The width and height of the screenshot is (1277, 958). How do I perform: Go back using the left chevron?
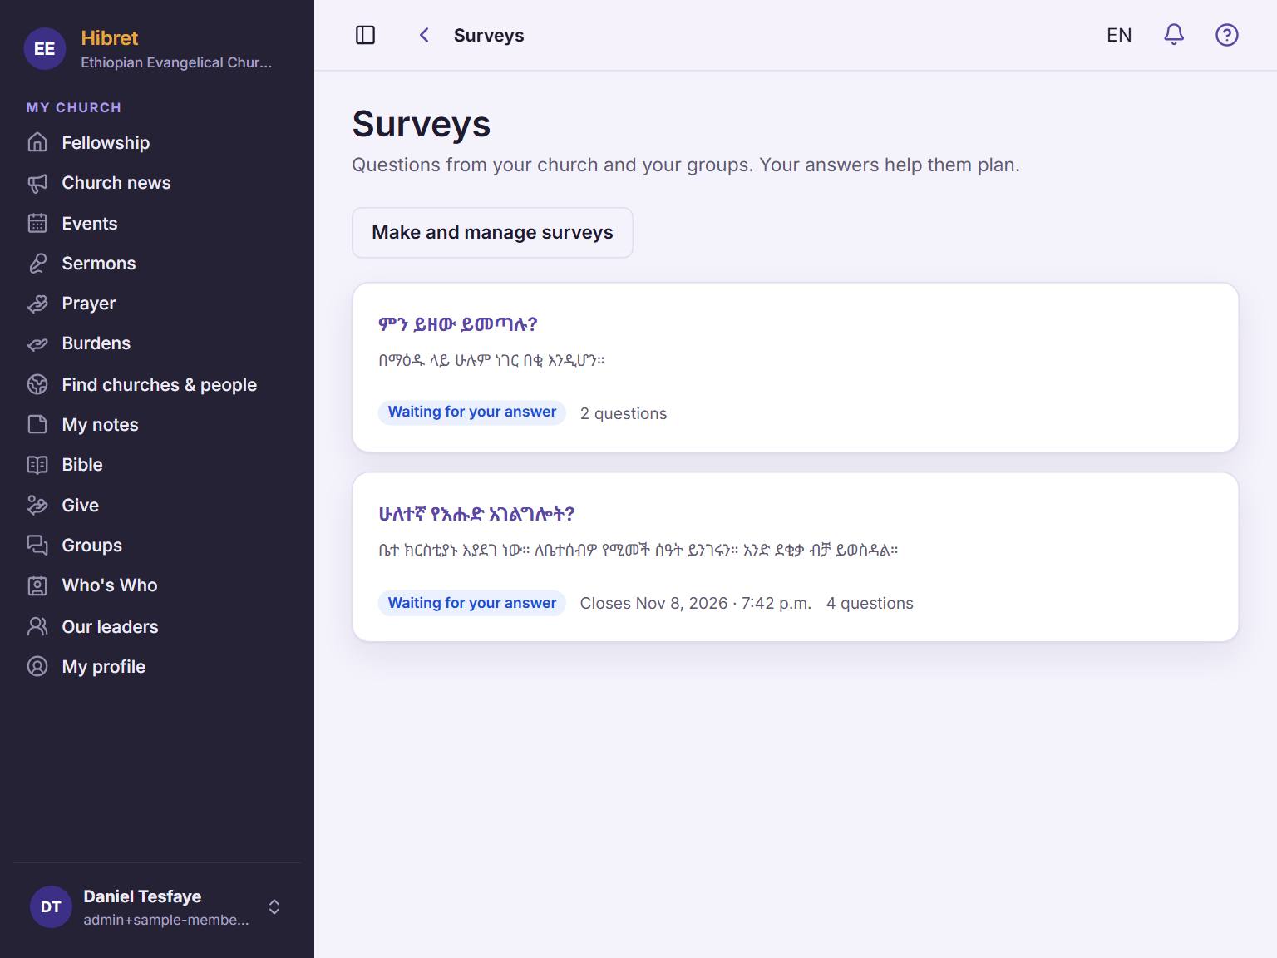point(424,35)
